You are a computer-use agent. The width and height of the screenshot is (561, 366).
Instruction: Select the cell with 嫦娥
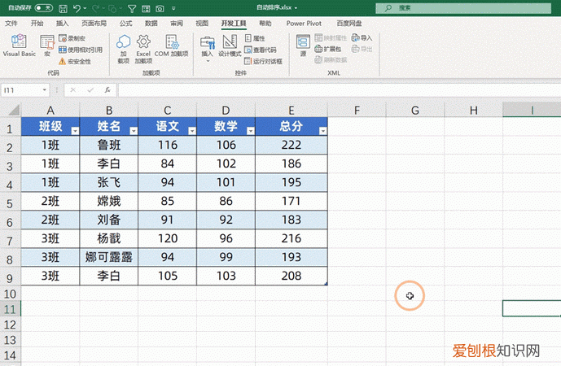[x=109, y=201]
